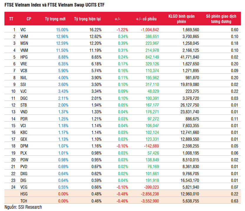Select the VCG ticker in row 24

[24, 187]
